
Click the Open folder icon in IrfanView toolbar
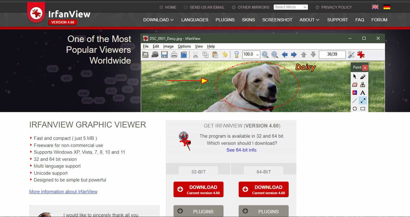coord(145,55)
